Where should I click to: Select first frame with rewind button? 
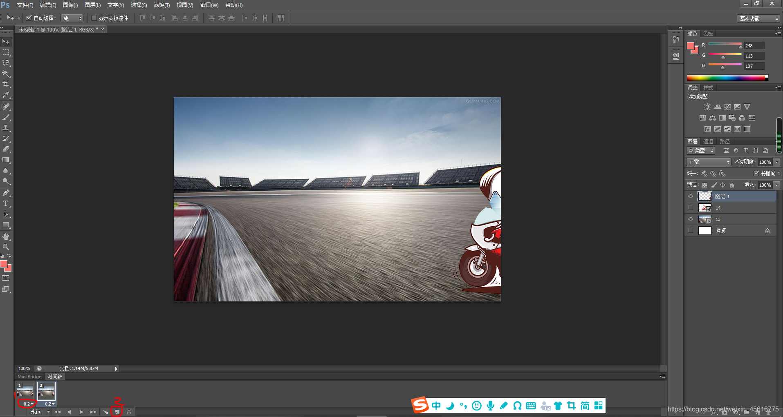(x=57, y=412)
